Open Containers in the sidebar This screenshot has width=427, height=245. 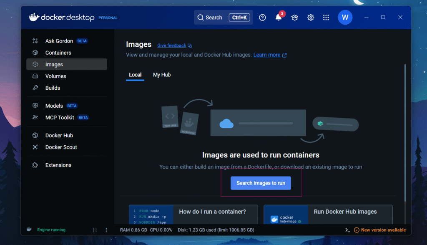click(x=58, y=53)
